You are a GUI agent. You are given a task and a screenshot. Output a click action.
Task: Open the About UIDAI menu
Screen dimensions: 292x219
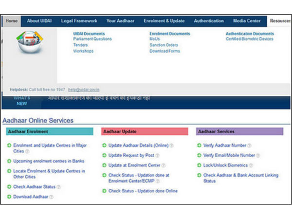(39, 21)
